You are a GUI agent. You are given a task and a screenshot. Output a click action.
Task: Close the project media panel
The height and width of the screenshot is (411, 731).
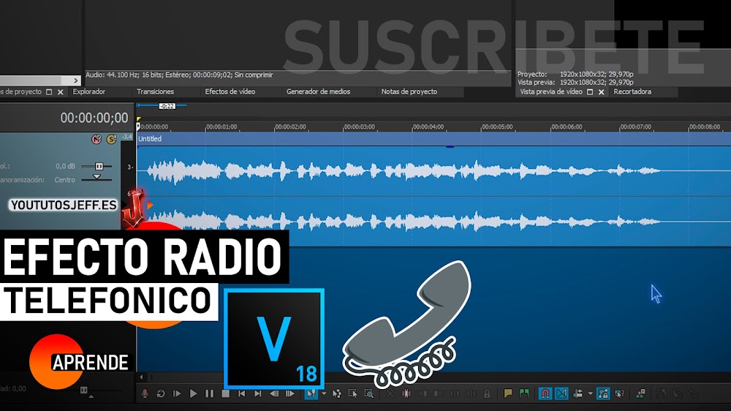pyautogui.click(x=60, y=92)
